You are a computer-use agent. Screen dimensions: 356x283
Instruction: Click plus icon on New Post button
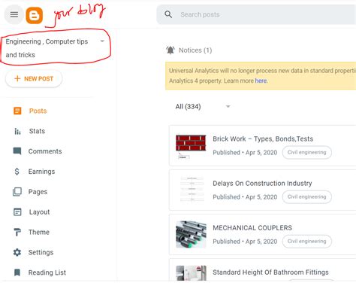point(17,78)
